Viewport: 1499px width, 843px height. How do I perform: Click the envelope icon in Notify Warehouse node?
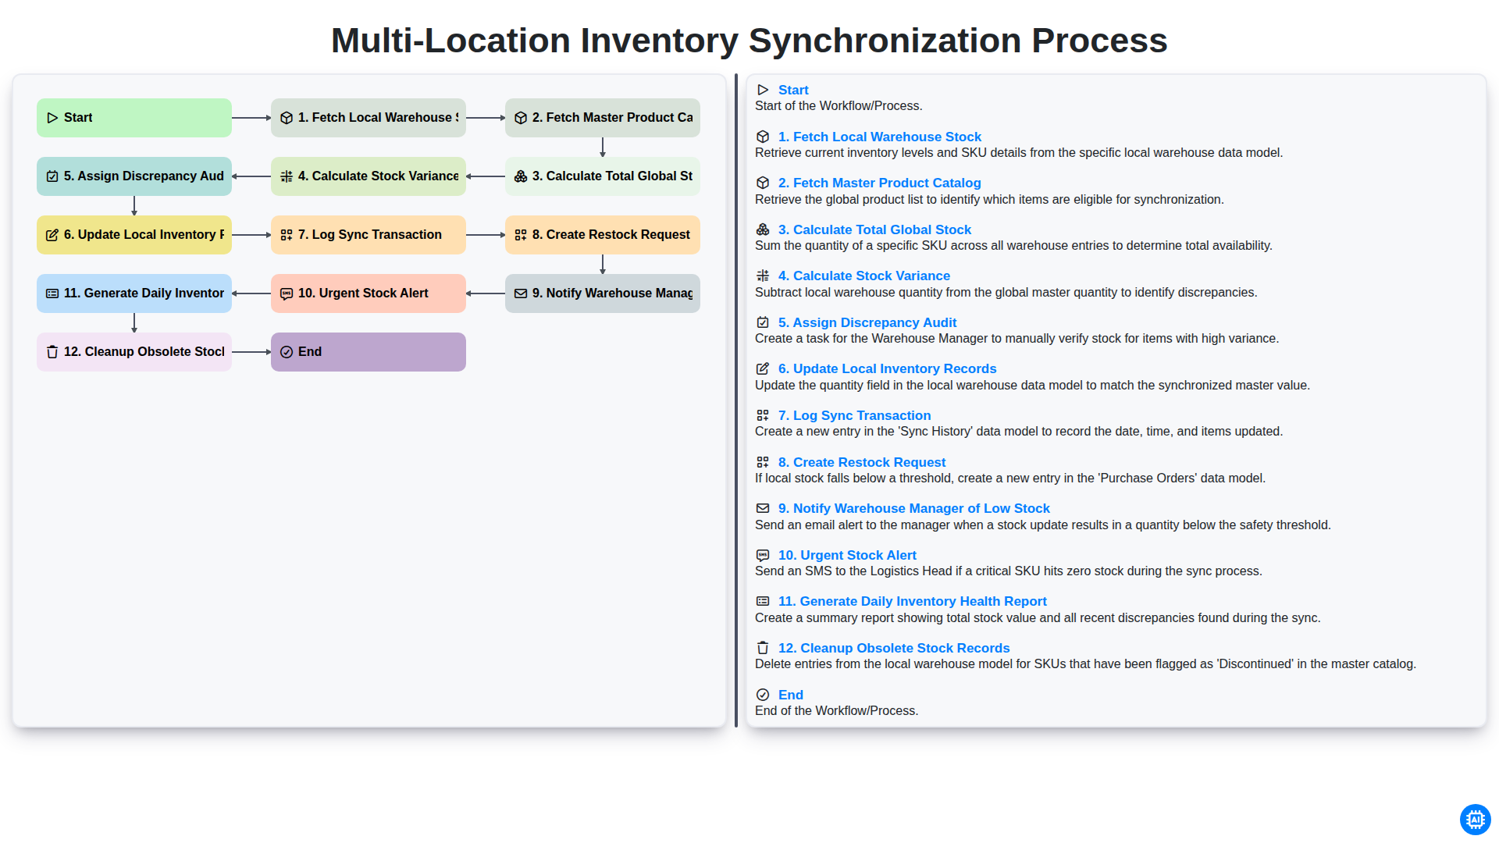coord(521,293)
